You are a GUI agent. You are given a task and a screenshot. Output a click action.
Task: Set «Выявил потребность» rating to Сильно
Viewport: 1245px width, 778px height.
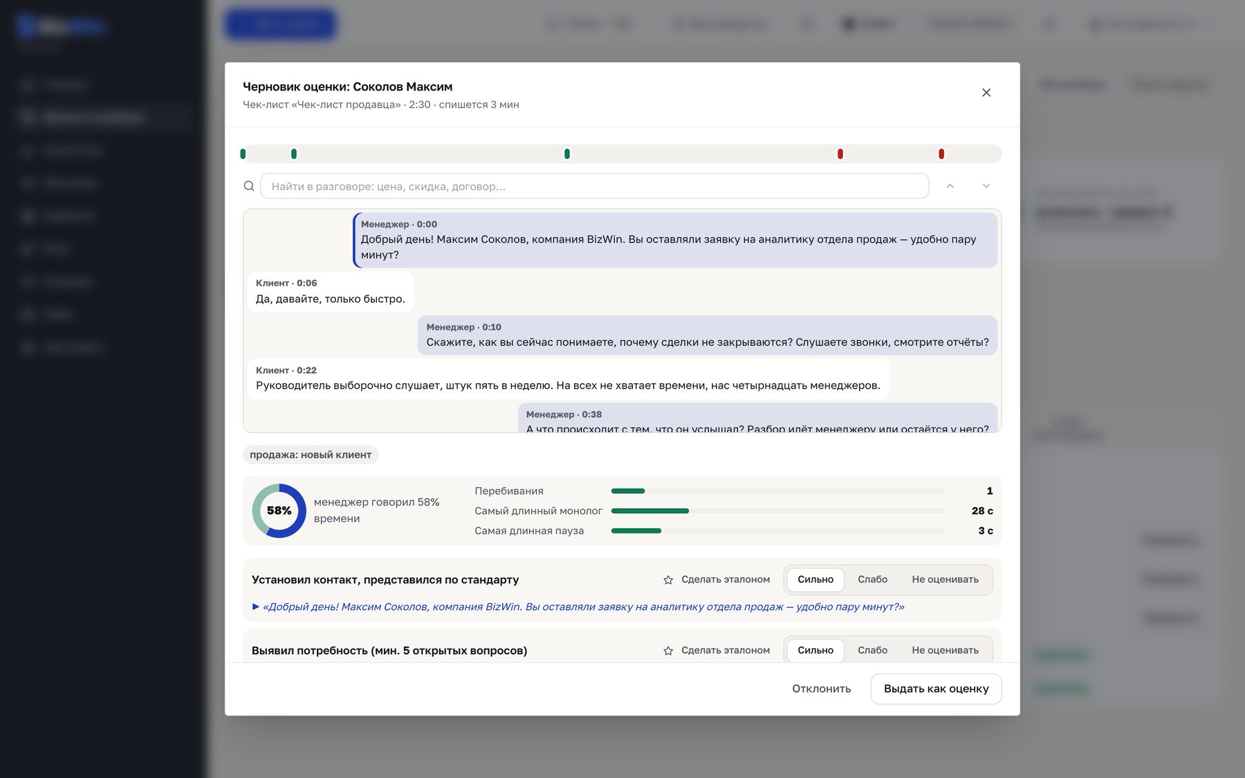click(x=815, y=650)
